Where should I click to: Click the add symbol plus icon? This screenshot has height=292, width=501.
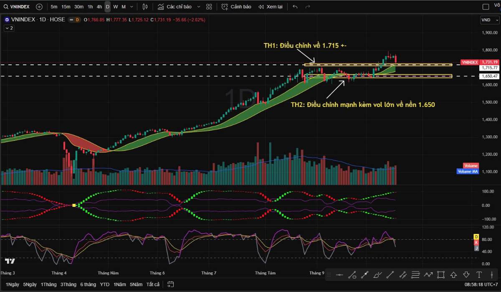(39, 7)
